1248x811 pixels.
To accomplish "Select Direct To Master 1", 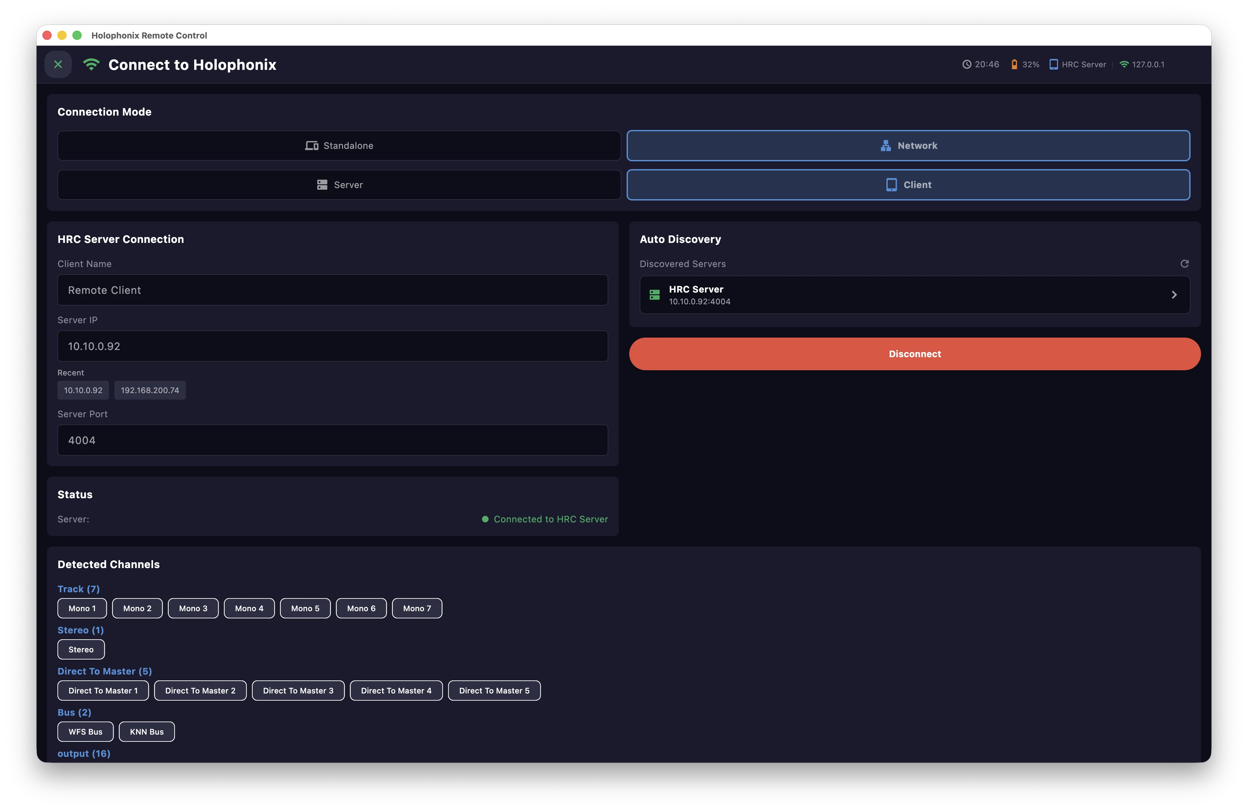I will [x=103, y=691].
